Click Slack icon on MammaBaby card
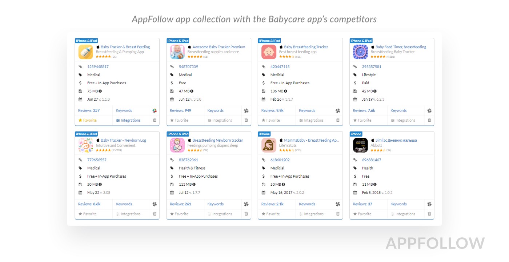This screenshot has height=262, width=509. (338, 204)
